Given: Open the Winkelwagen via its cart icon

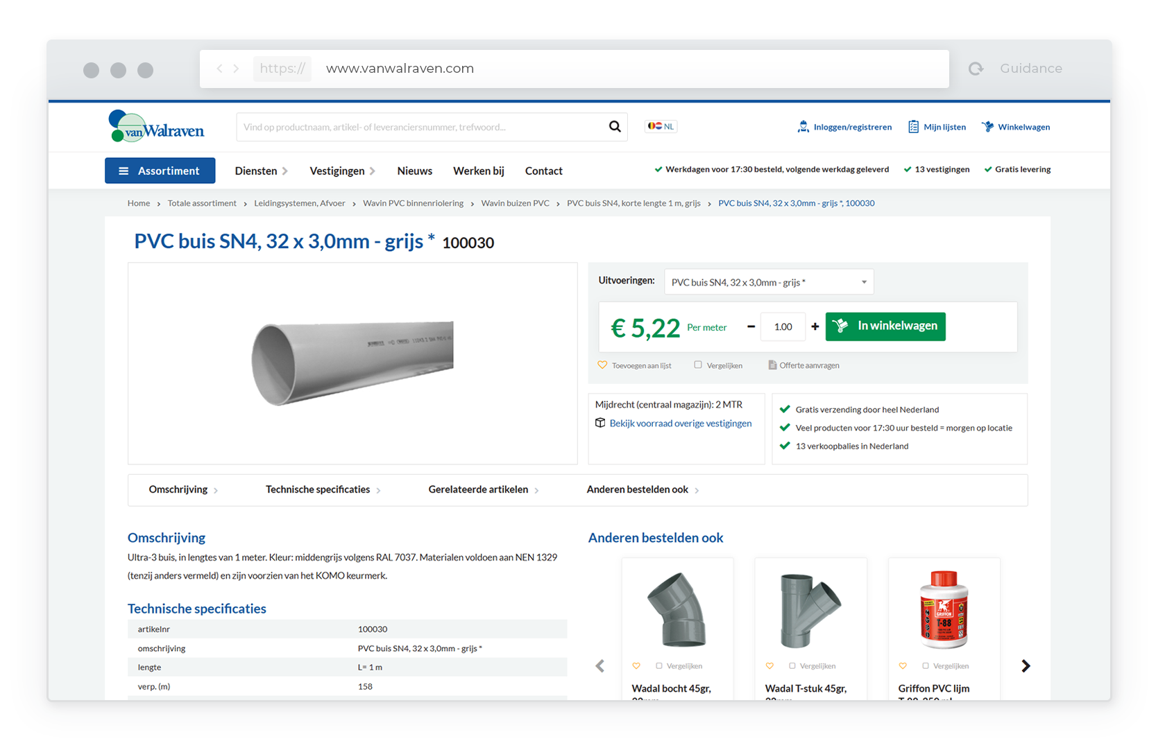Looking at the screenshot, I should tap(987, 126).
